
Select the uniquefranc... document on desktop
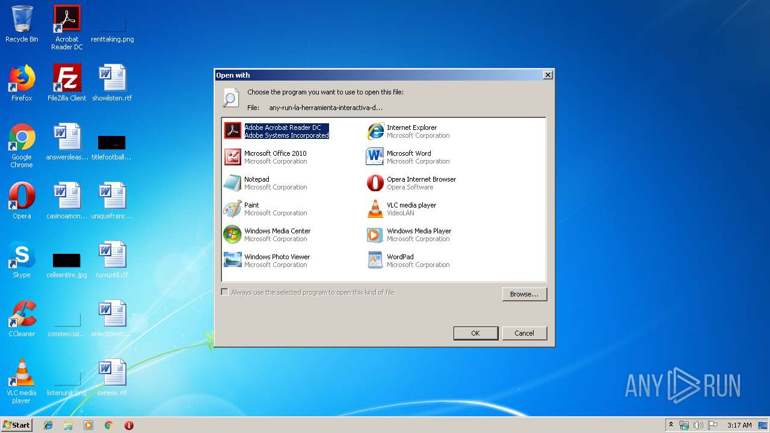(112, 201)
